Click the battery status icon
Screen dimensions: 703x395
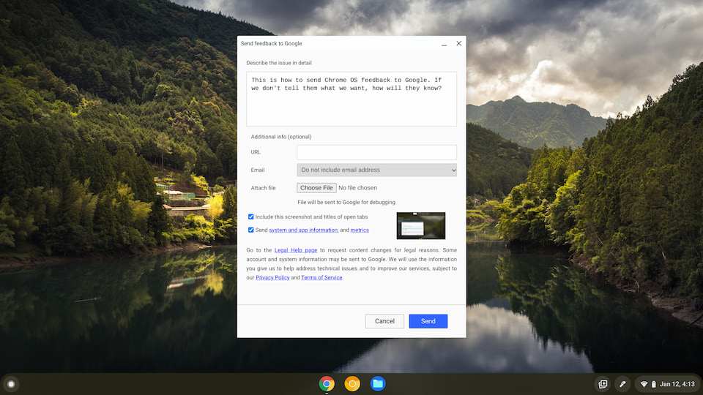[x=654, y=384]
